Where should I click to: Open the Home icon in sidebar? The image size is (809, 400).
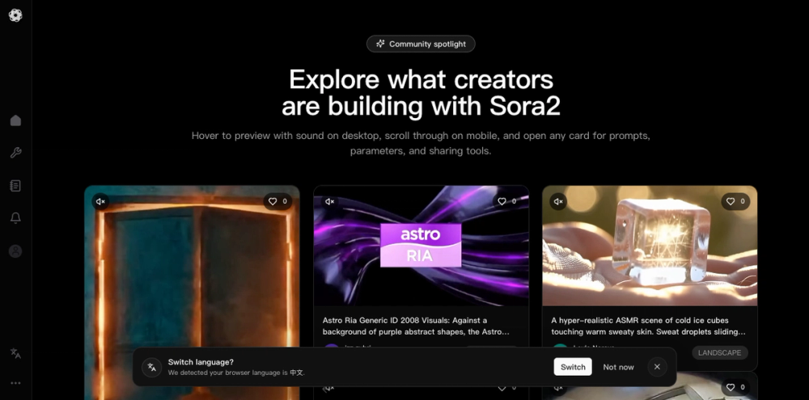pos(15,120)
